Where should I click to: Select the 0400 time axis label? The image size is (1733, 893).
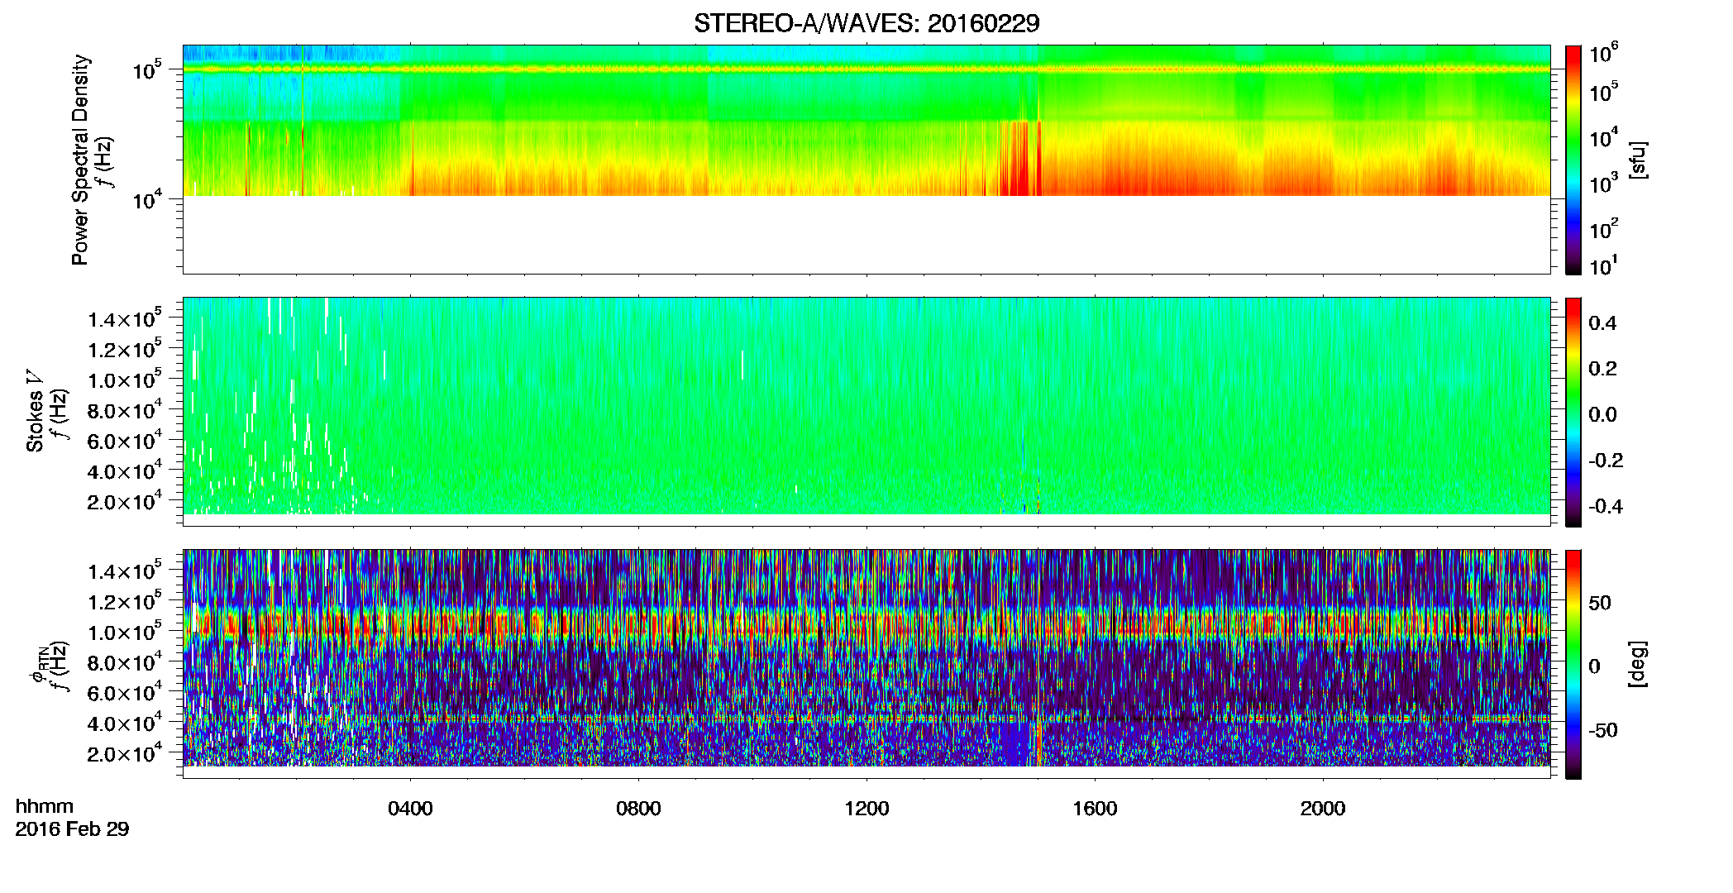[410, 808]
